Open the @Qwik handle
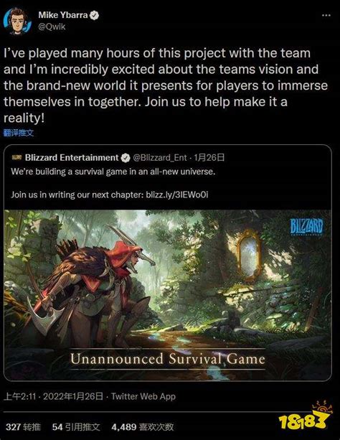 point(52,27)
